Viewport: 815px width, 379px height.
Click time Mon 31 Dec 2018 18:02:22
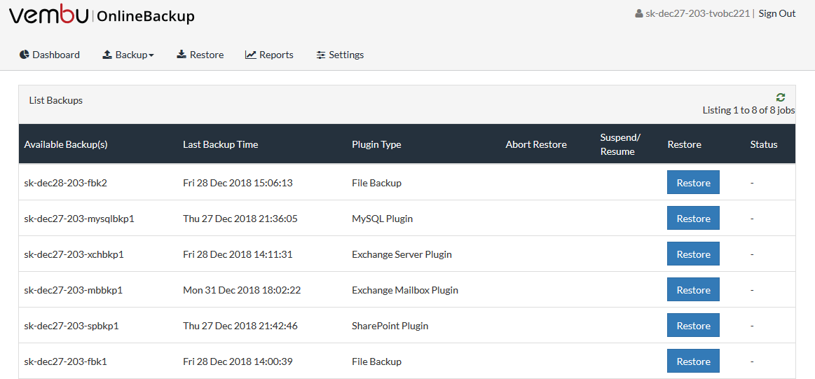tap(242, 290)
